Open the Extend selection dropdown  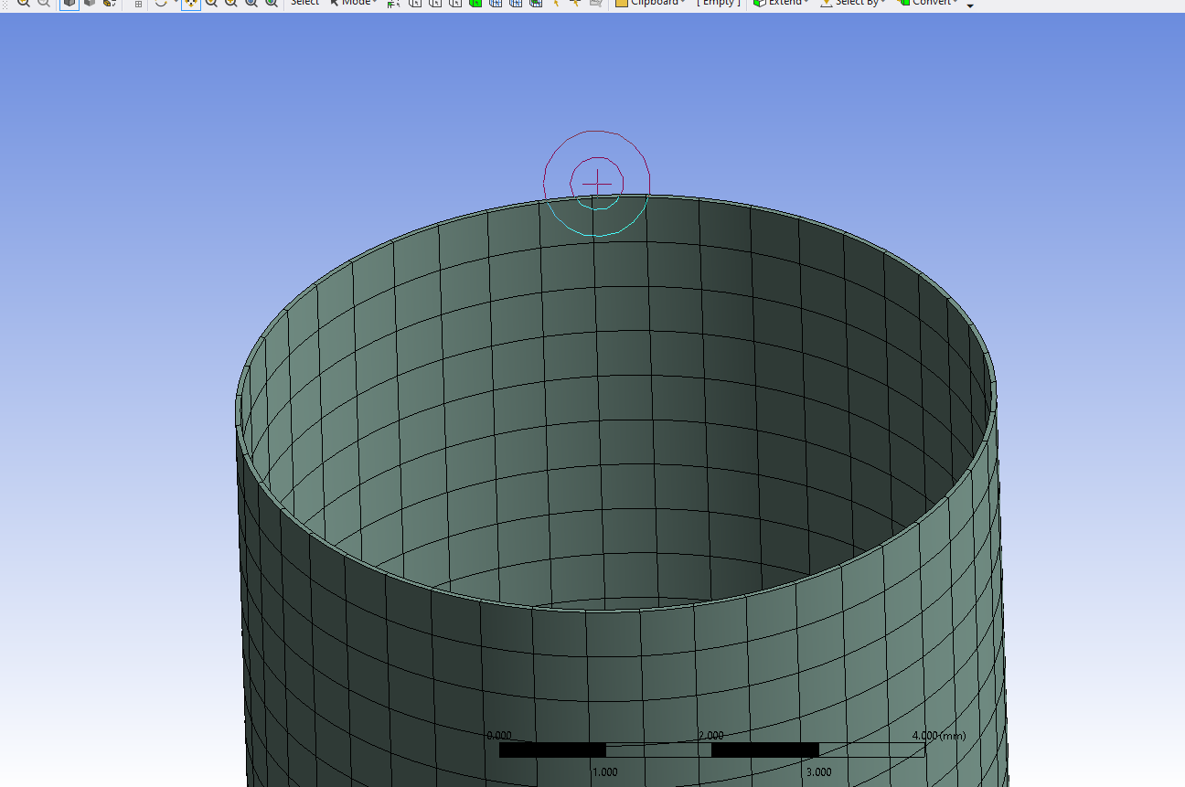point(782,3)
